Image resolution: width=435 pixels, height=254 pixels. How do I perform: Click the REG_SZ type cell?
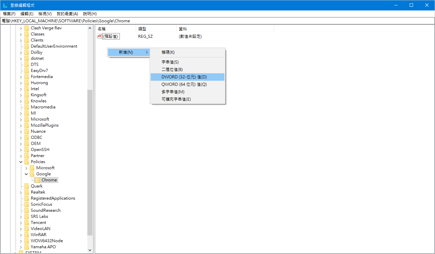(x=145, y=36)
